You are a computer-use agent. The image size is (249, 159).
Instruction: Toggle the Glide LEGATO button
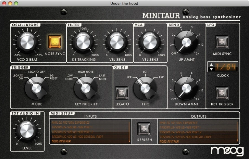click(122, 93)
